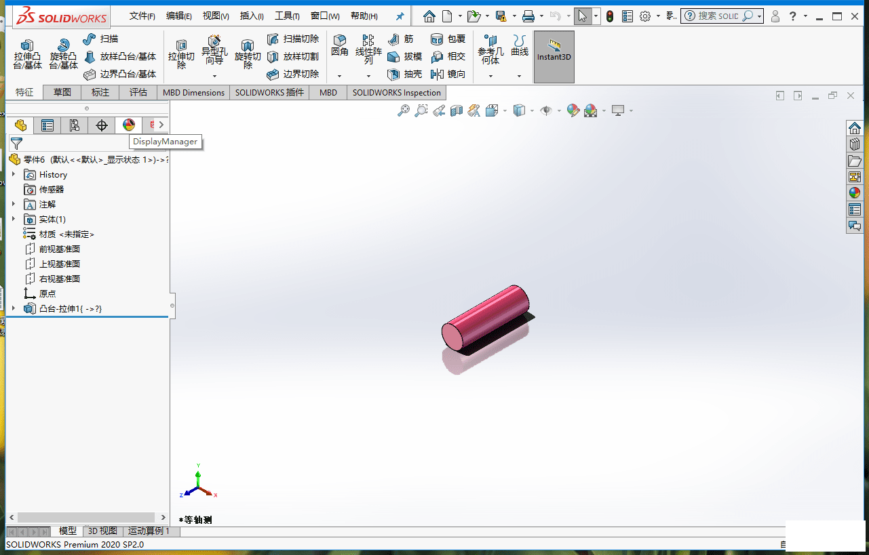Open the Curves 曲线 dropdown arrow
This screenshot has width=869, height=555.
[x=520, y=76]
